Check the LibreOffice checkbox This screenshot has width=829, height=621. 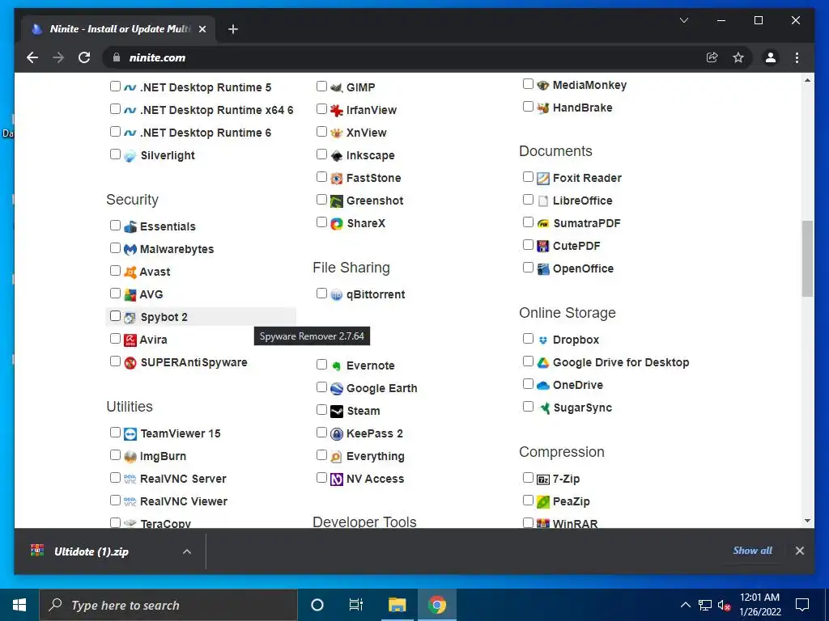tap(528, 199)
